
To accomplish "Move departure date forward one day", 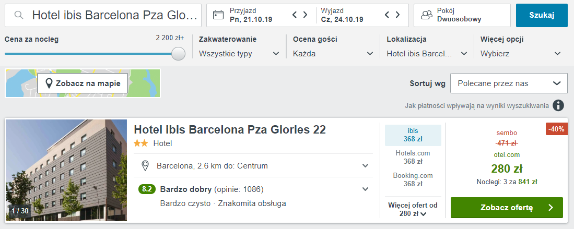I will (x=398, y=15).
